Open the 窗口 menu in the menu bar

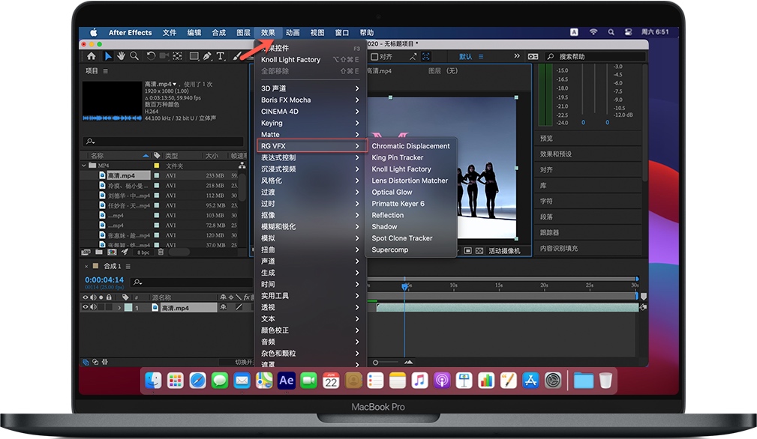[x=341, y=32]
